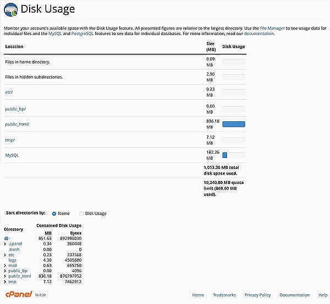The image size is (330, 304).
Task: Click public_html disk usage bar
Action: point(234,124)
